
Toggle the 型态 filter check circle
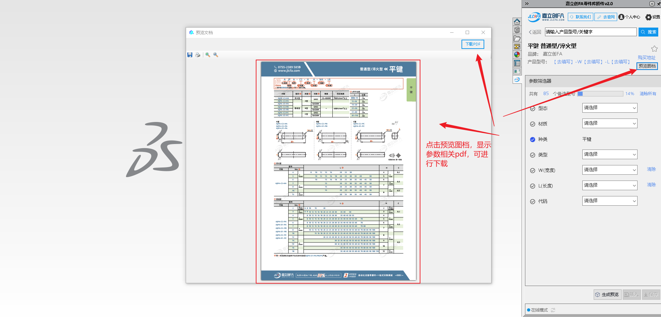(533, 109)
